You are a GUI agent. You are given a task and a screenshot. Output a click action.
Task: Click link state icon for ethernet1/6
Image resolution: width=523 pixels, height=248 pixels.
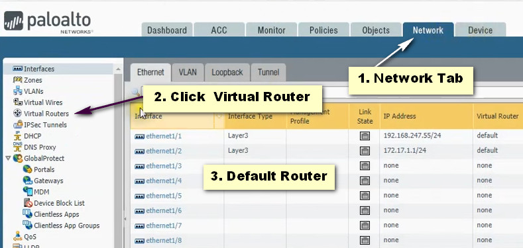(365, 210)
